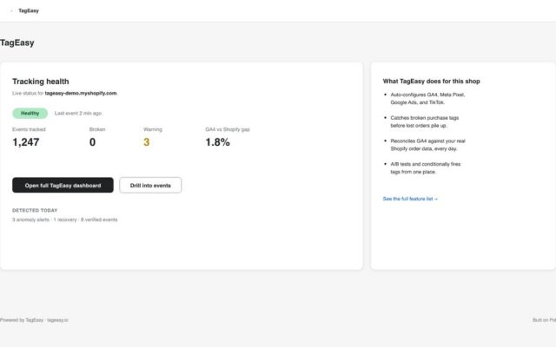Click the Last event 2 min ago text
Image resolution: width=556 pixels, height=347 pixels.
pos(78,114)
